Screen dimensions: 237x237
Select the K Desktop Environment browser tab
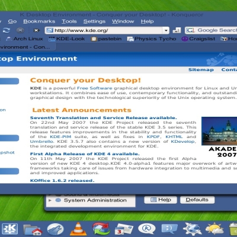tap(27, 47)
